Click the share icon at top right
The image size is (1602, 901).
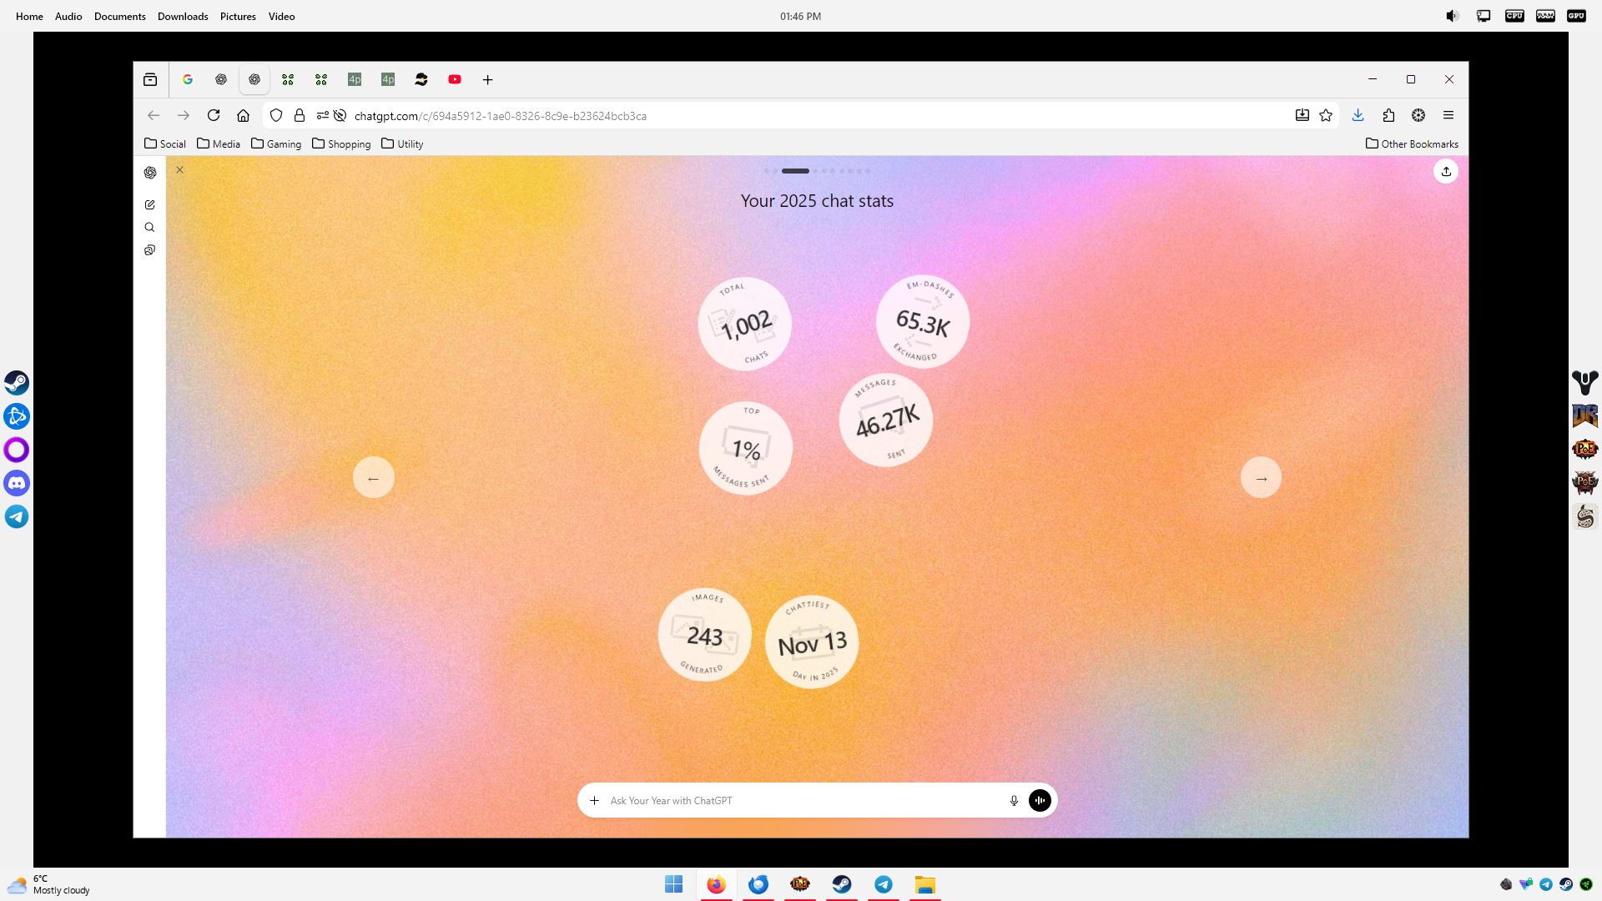(1446, 172)
